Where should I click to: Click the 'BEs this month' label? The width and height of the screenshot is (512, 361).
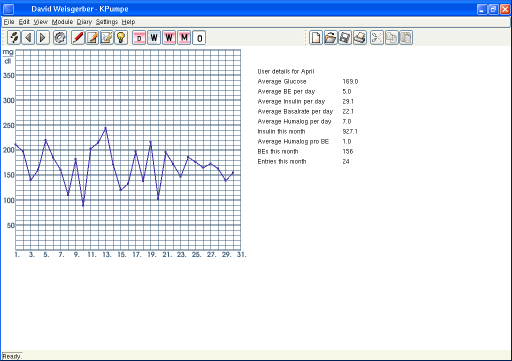click(x=278, y=151)
